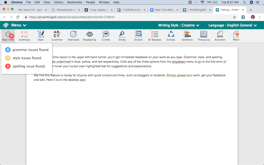This screenshot has width=264, height=165.
Task: Open macOS Spotlight search
Action: (245, 2)
